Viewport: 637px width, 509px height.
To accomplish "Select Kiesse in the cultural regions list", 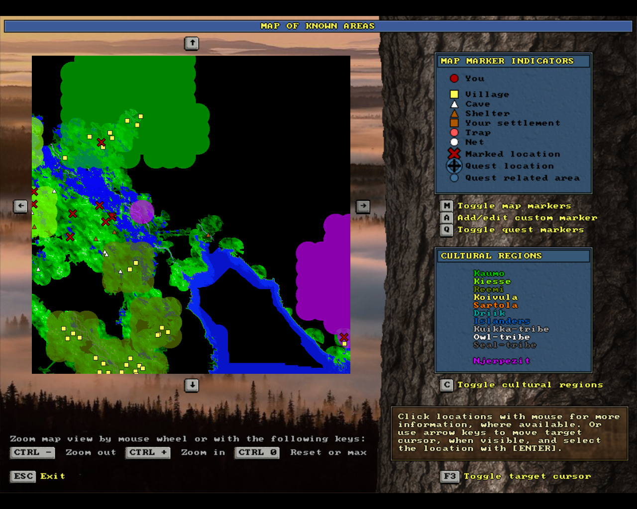I will [492, 281].
